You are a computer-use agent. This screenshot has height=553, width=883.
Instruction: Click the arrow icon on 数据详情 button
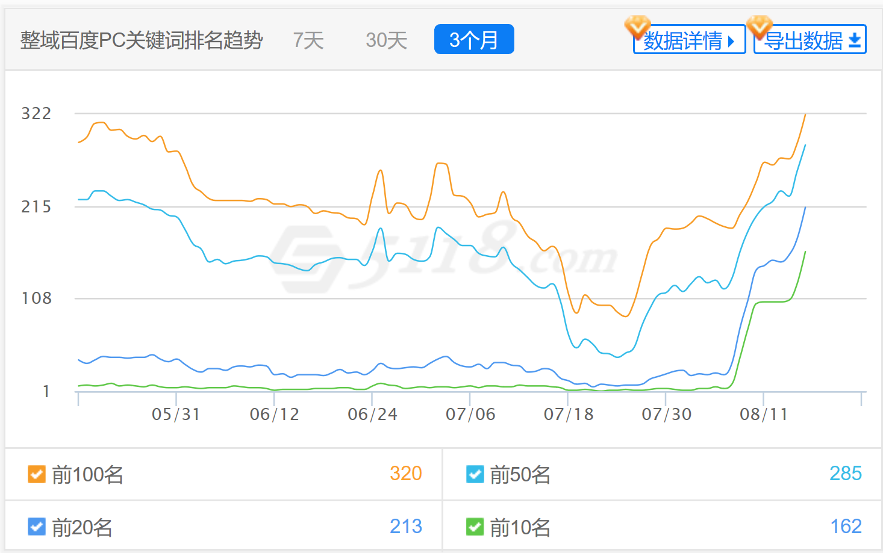(732, 42)
